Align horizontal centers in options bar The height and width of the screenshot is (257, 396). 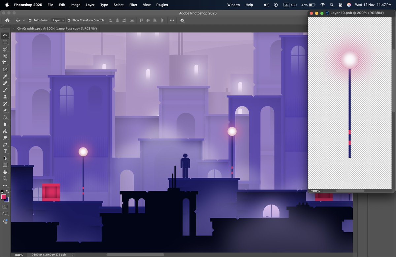coord(117,20)
